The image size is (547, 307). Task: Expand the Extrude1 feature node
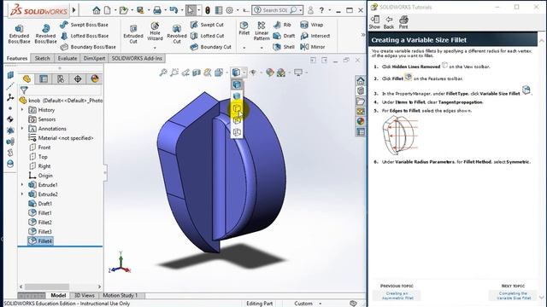pyautogui.click(x=22, y=185)
